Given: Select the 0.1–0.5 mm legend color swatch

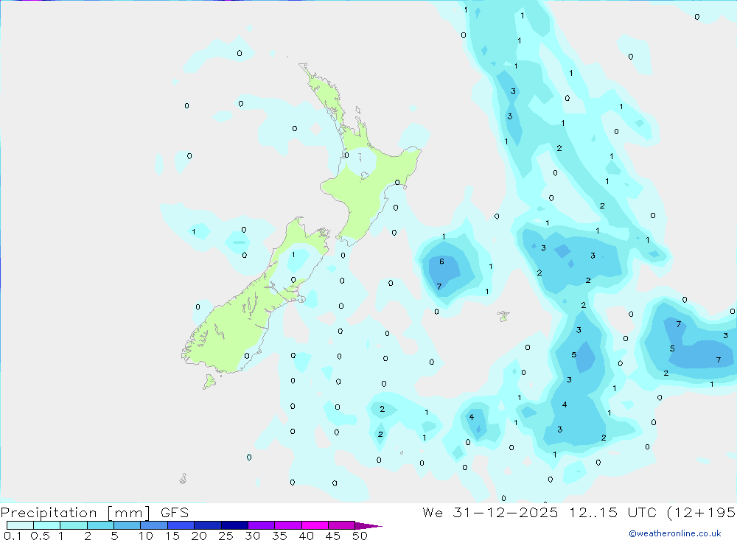Looking at the screenshot, I should pos(20,525).
